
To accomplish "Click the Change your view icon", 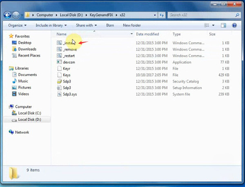I will [x=207, y=25].
